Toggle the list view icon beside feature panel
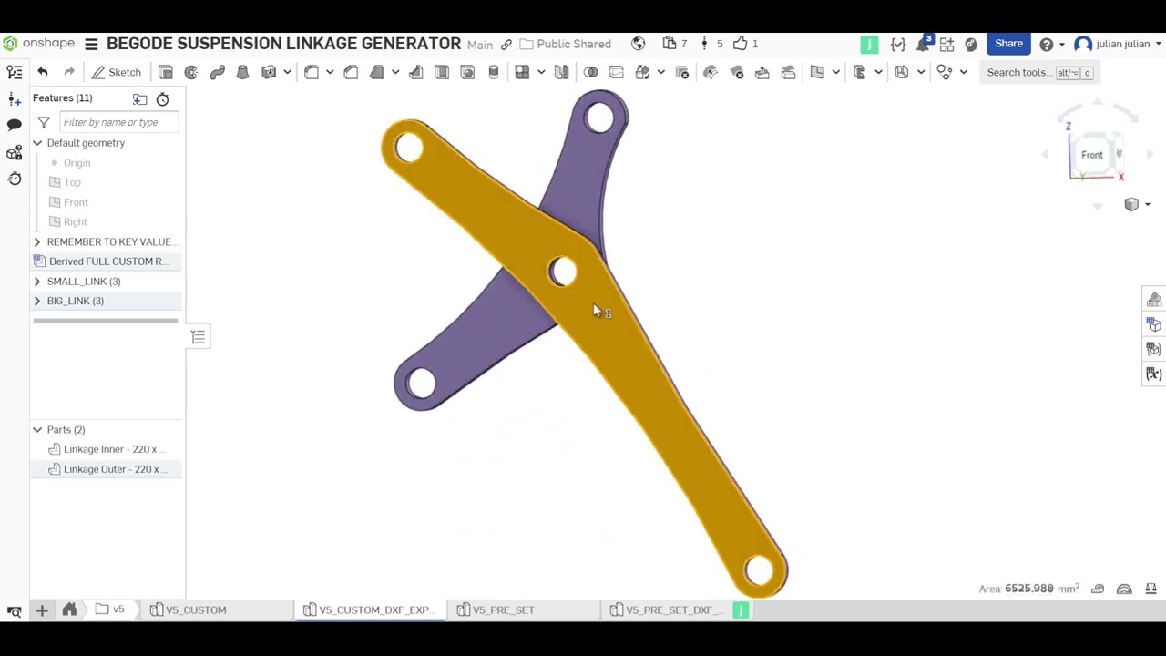The height and width of the screenshot is (656, 1166). [x=198, y=338]
